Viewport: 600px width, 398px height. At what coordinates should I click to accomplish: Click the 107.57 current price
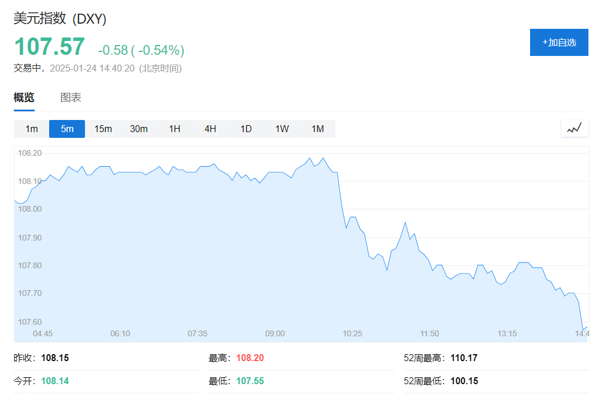click(49, 47)
